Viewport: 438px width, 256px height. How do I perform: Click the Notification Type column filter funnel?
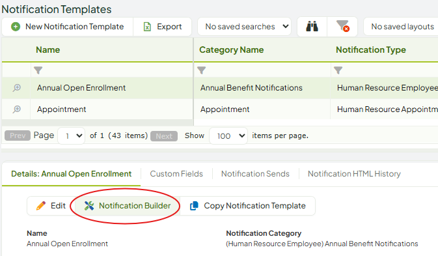click(x=338, y=70)
